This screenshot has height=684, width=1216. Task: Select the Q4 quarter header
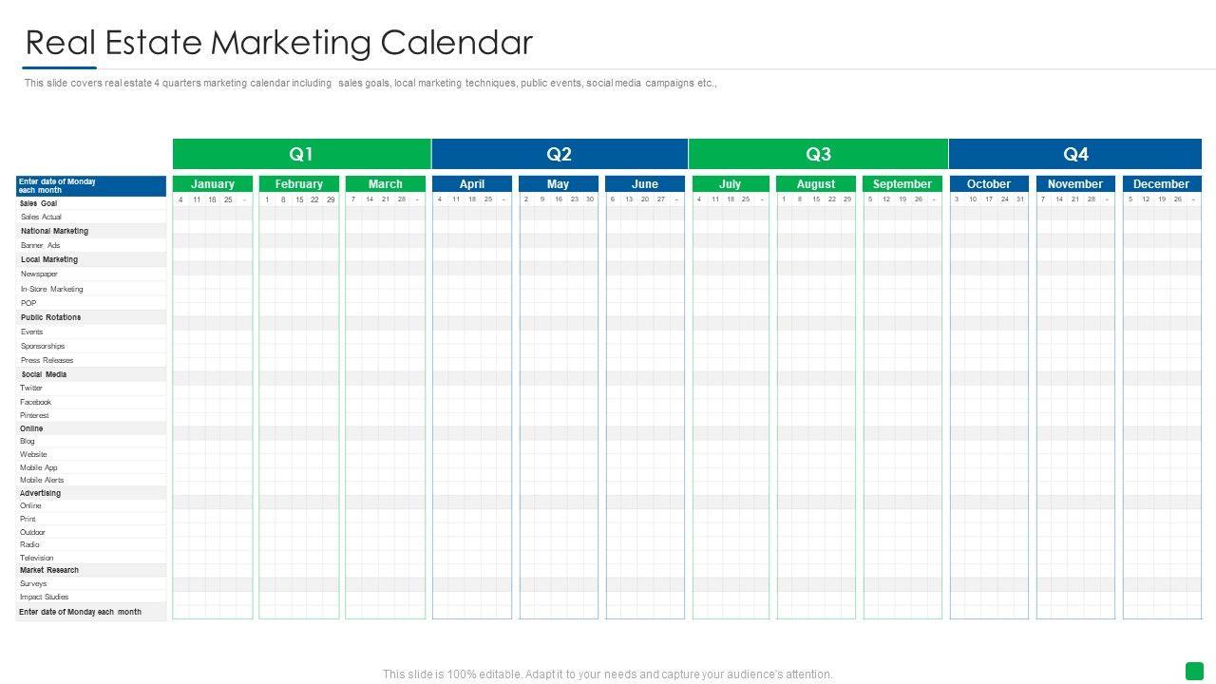tap(1075, 154)
